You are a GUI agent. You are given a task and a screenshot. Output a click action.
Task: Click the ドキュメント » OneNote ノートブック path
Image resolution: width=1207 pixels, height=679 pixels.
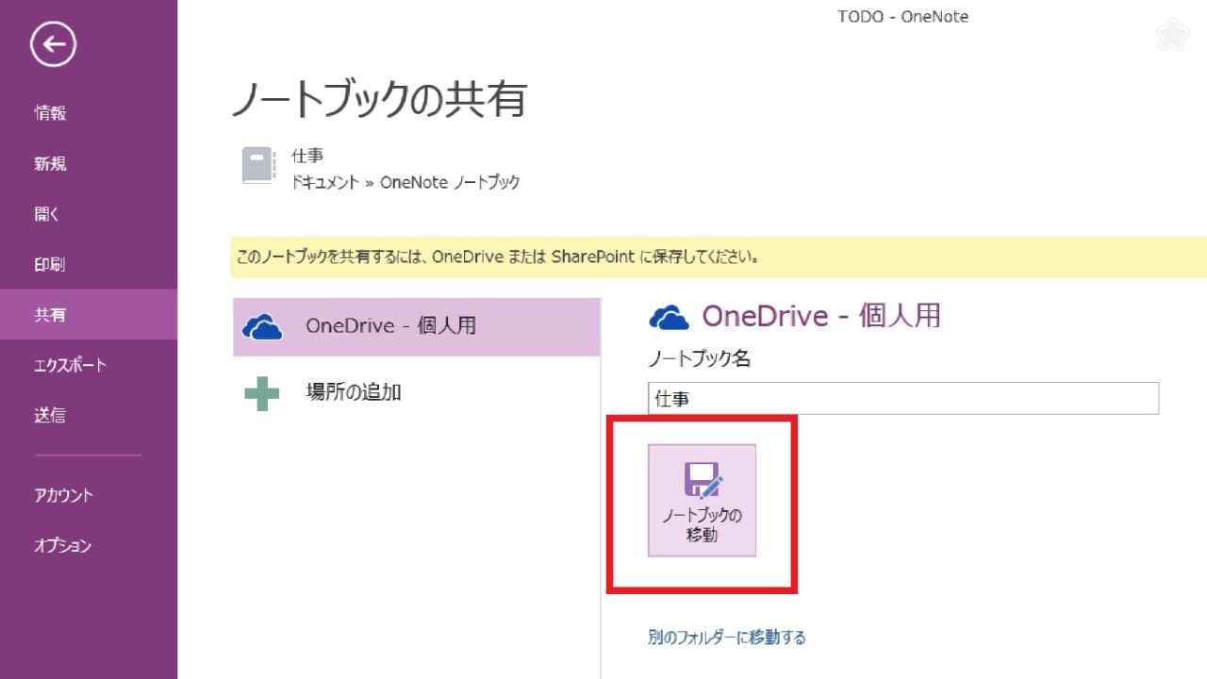point(405,182)
